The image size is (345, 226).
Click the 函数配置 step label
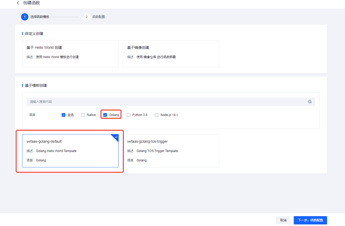(99, 17)
